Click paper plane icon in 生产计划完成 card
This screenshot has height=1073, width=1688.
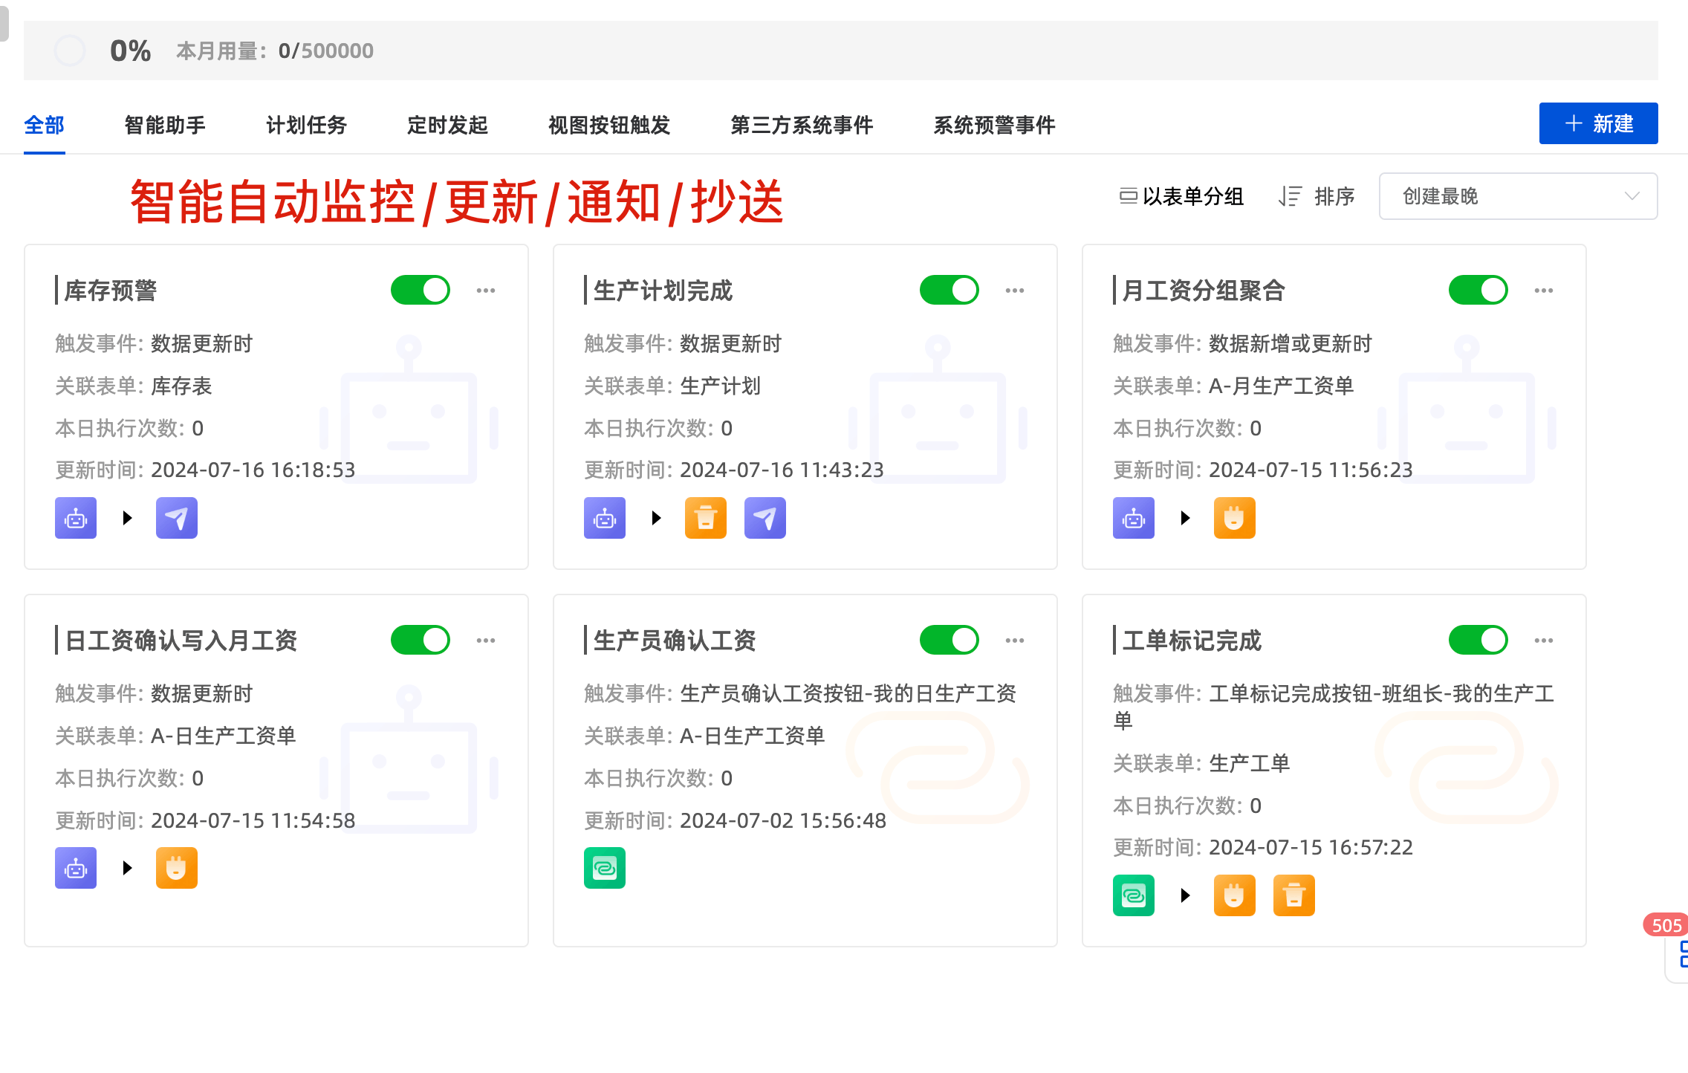click(765, 518)
